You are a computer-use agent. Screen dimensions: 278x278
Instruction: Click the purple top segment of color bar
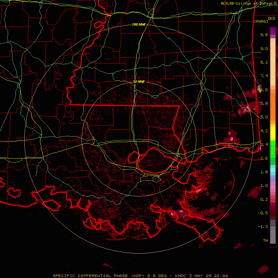pyautogui.click(x=273, y=31)
